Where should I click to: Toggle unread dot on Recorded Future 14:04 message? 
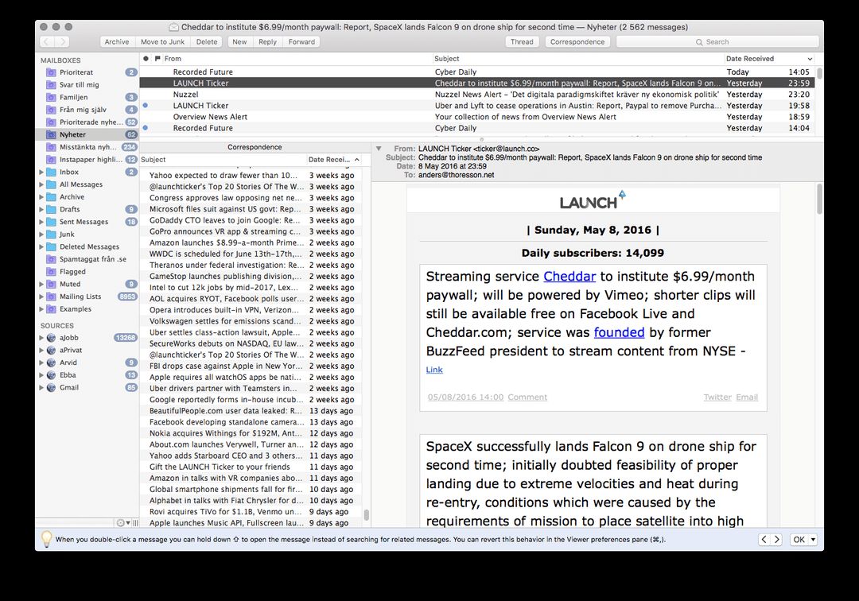click(145, 128)
